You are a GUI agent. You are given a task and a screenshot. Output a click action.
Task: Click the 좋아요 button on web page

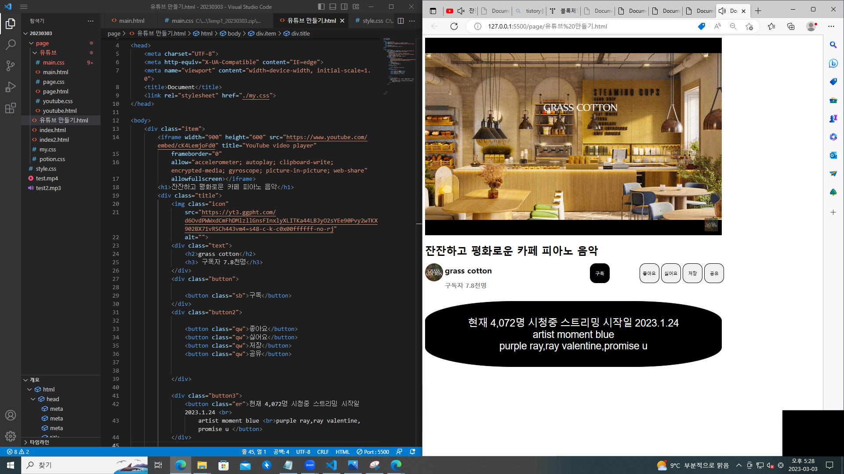(649, 273)
